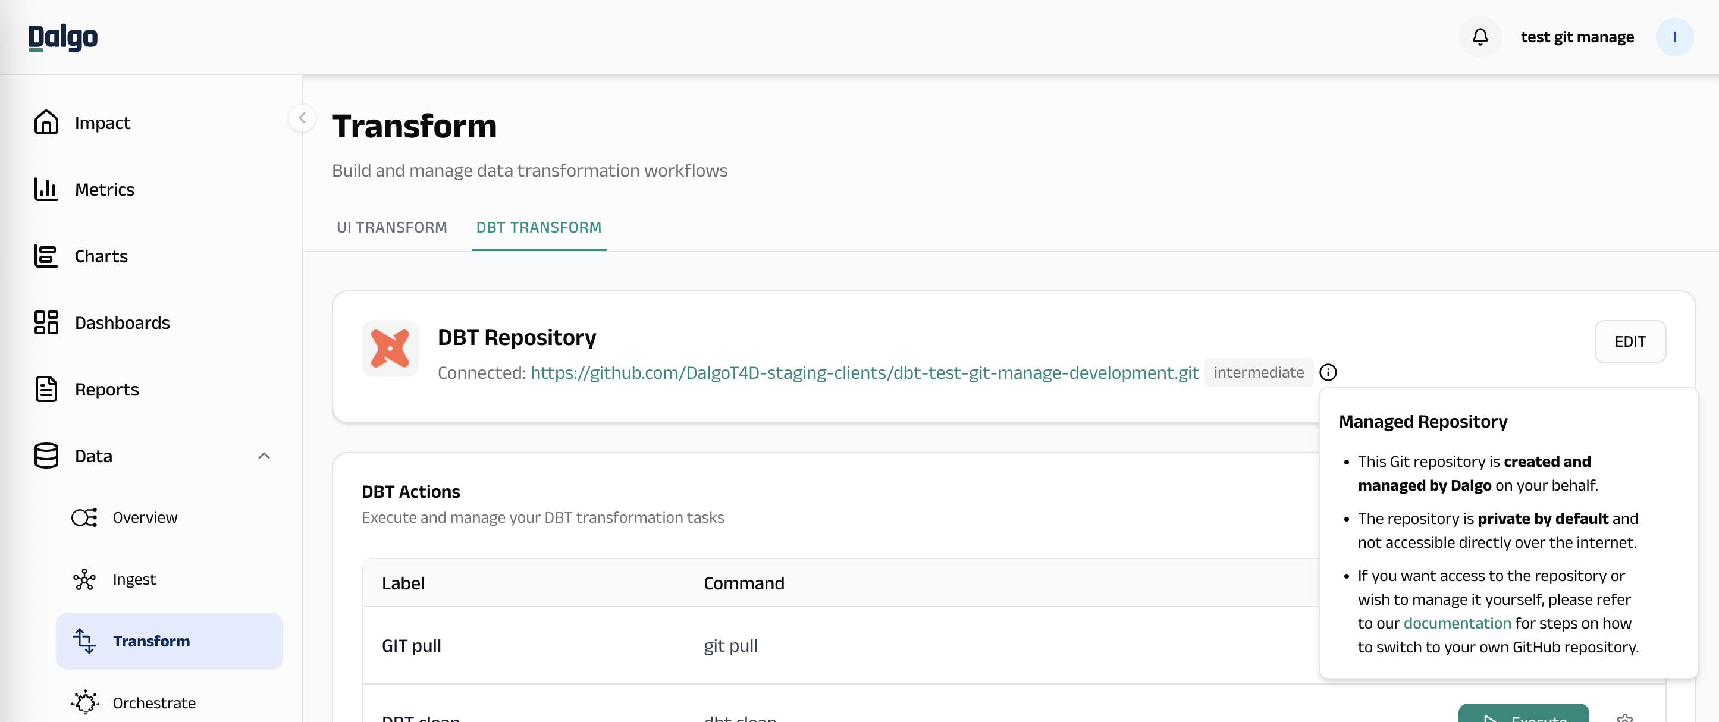The height and width of the screenshot is (722, 1719).
Task: Open the Impact home icon
Action: (x=46, y=123)
